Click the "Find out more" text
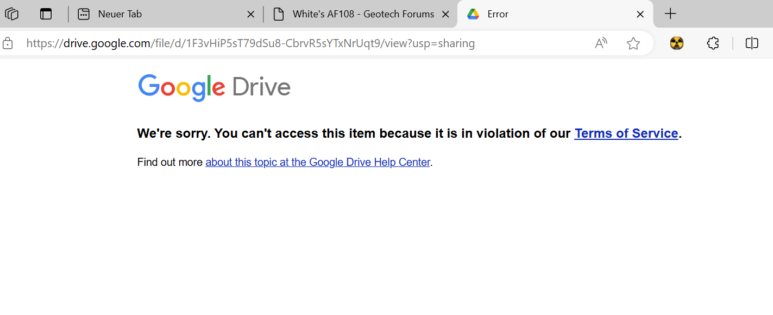This screenshot has height=315, width=773. [170, 162]
